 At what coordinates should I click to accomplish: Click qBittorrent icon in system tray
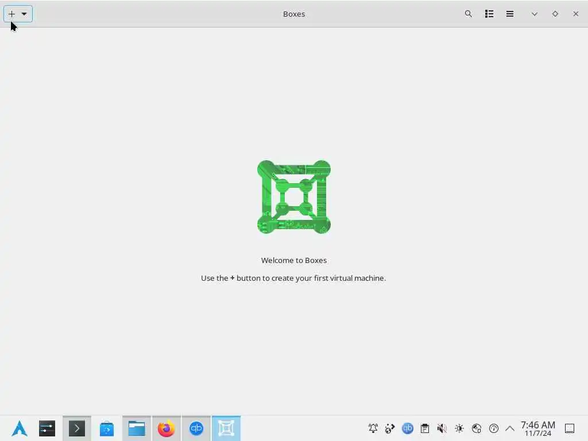click(x=408, y=428)
